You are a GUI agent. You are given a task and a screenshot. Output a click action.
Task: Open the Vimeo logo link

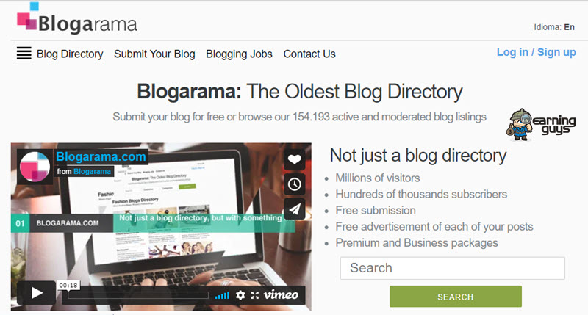coord(281,294)
